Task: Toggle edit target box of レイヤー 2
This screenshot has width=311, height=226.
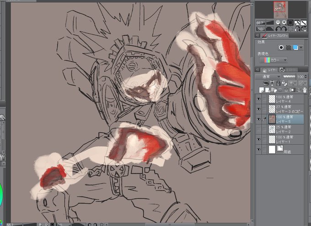Action: 264,129
